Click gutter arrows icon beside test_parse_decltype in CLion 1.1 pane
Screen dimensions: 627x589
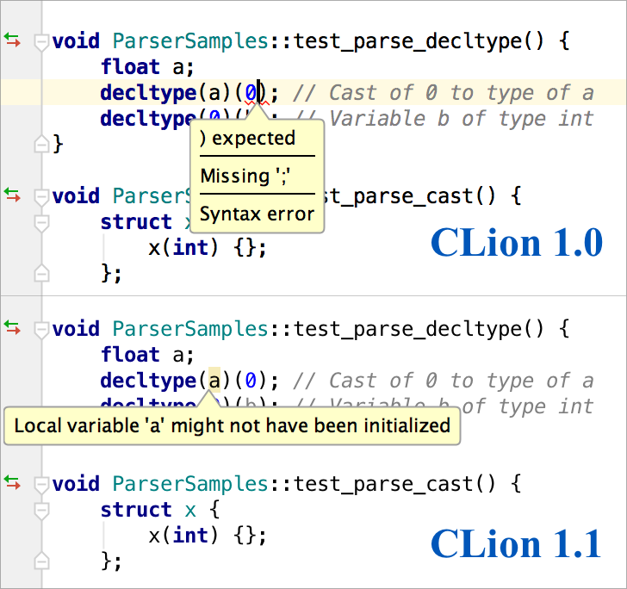pos(12,327)
